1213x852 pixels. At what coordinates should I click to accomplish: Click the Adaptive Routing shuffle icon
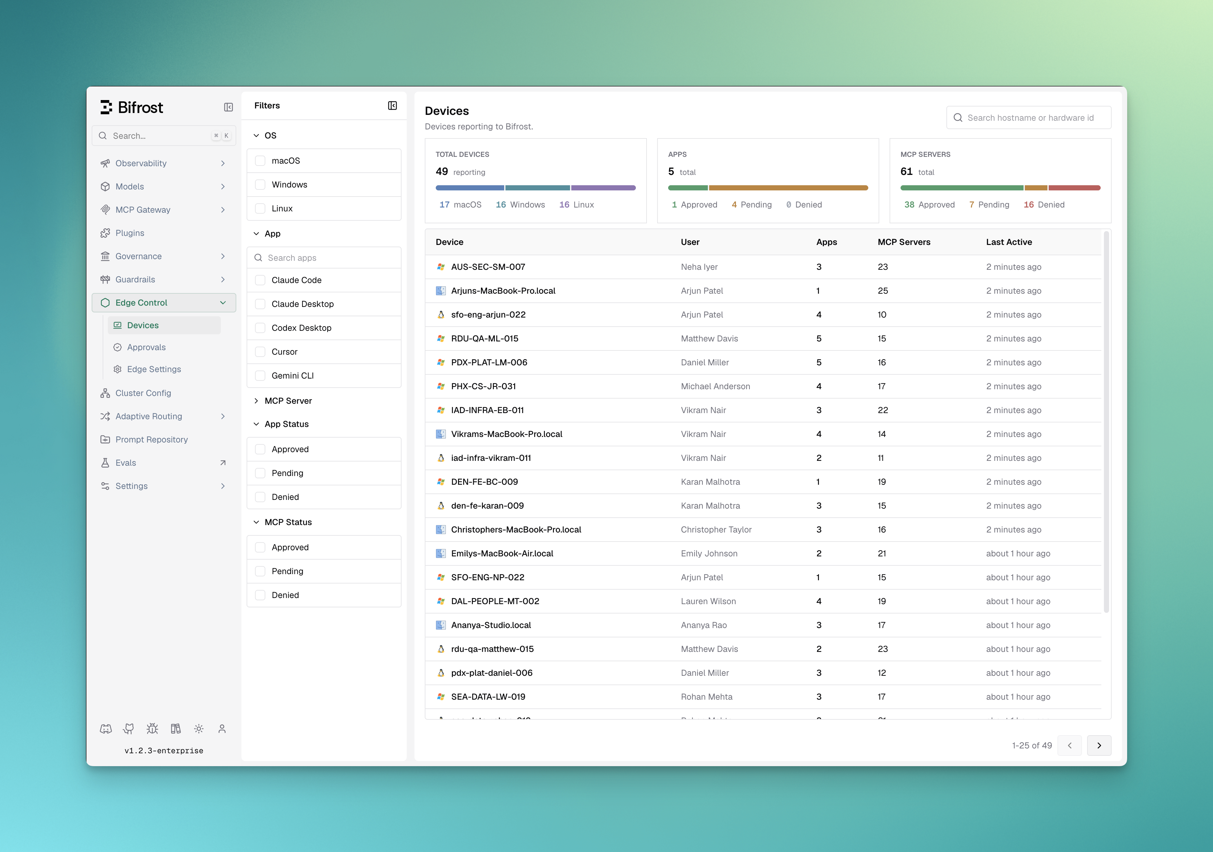click(105, 416)
